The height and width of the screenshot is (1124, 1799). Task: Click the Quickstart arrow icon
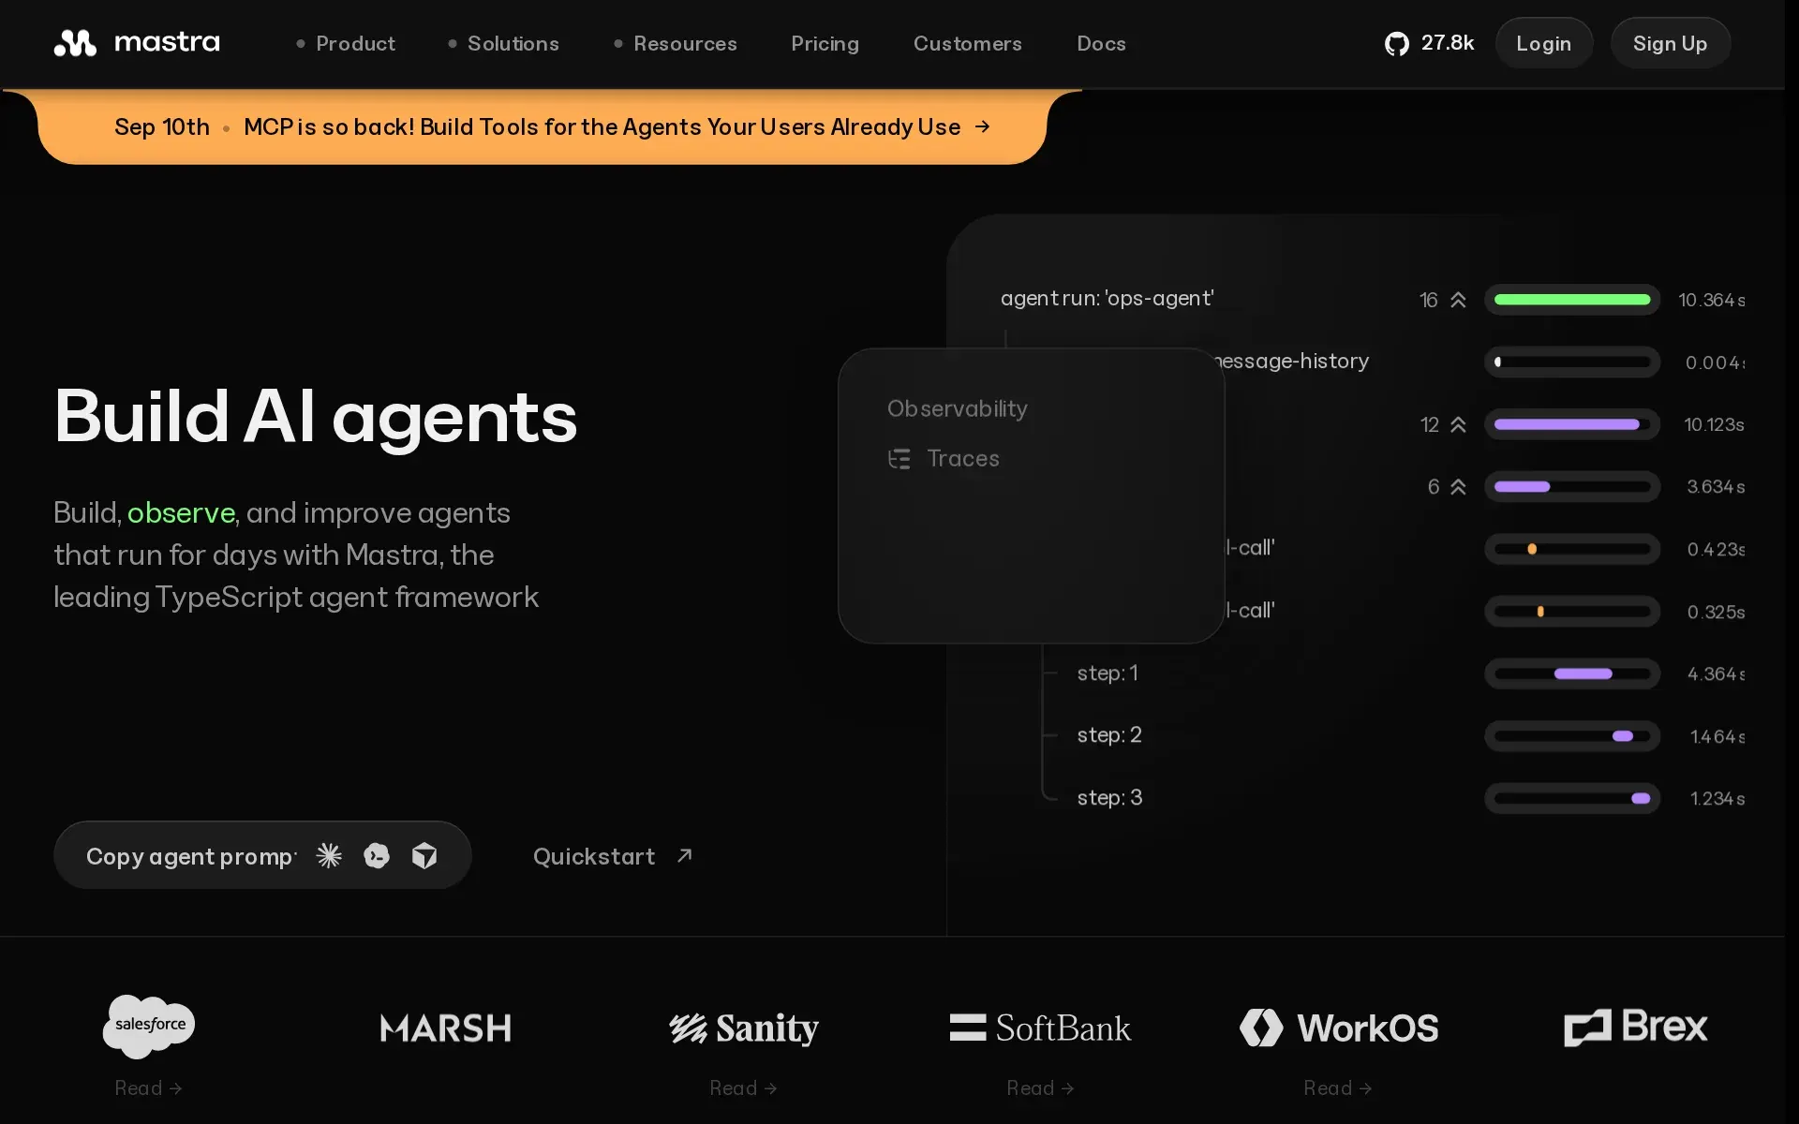(x=685, y=855)
